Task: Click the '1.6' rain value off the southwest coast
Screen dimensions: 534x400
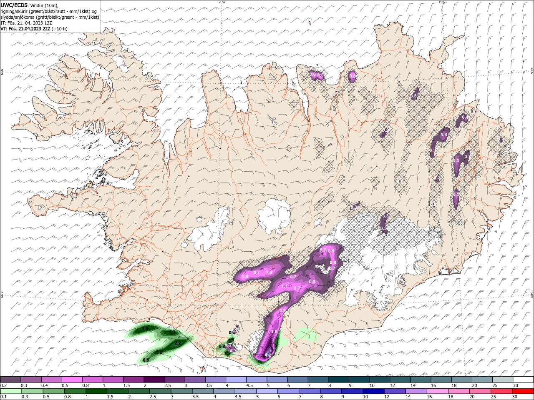Action: tap(145, 329)
